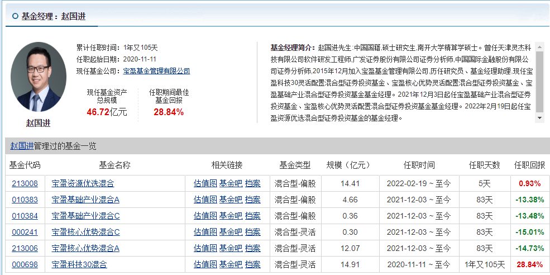Screen dimensions: 550x275
Task: Click 赵国 link in managed funds header
Action: (x=18, y=146)
